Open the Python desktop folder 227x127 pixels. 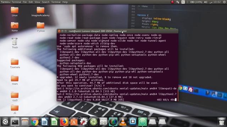coord(41,27)
